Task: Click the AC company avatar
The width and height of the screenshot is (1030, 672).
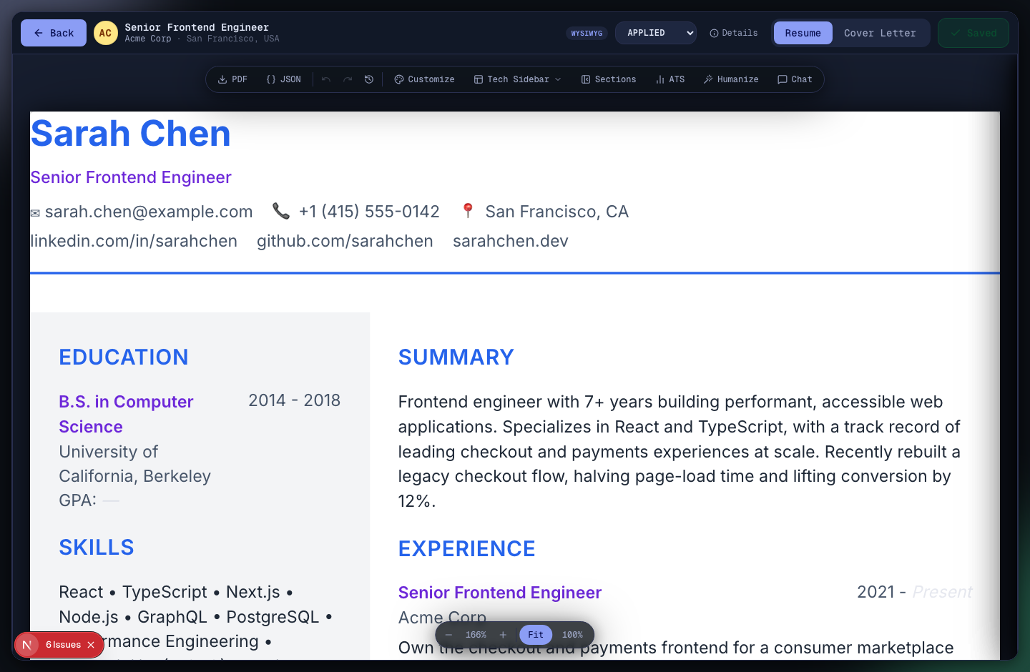Action: click(106, 33)
